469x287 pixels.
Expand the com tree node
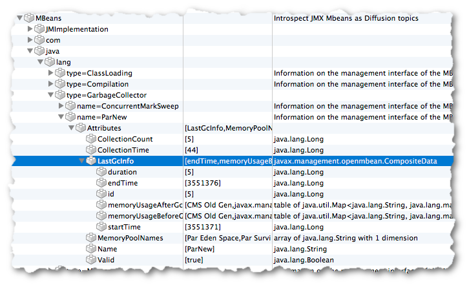(30, 40)
